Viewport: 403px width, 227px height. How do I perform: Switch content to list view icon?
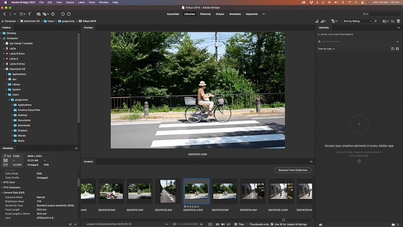coord(229,224)
